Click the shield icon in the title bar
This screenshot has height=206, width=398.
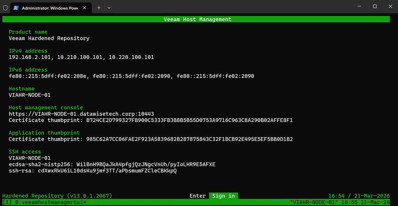pyautogui.click(x=5, y=8)
